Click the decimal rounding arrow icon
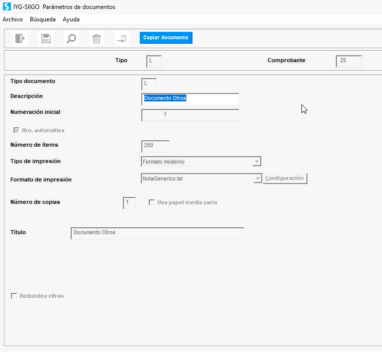The width and height of the screenshot is (382, 352). (x=122, y=38)
